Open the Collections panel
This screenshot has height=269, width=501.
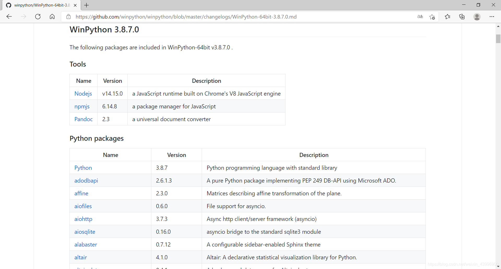pyautogui.click(x=462, y=17)
